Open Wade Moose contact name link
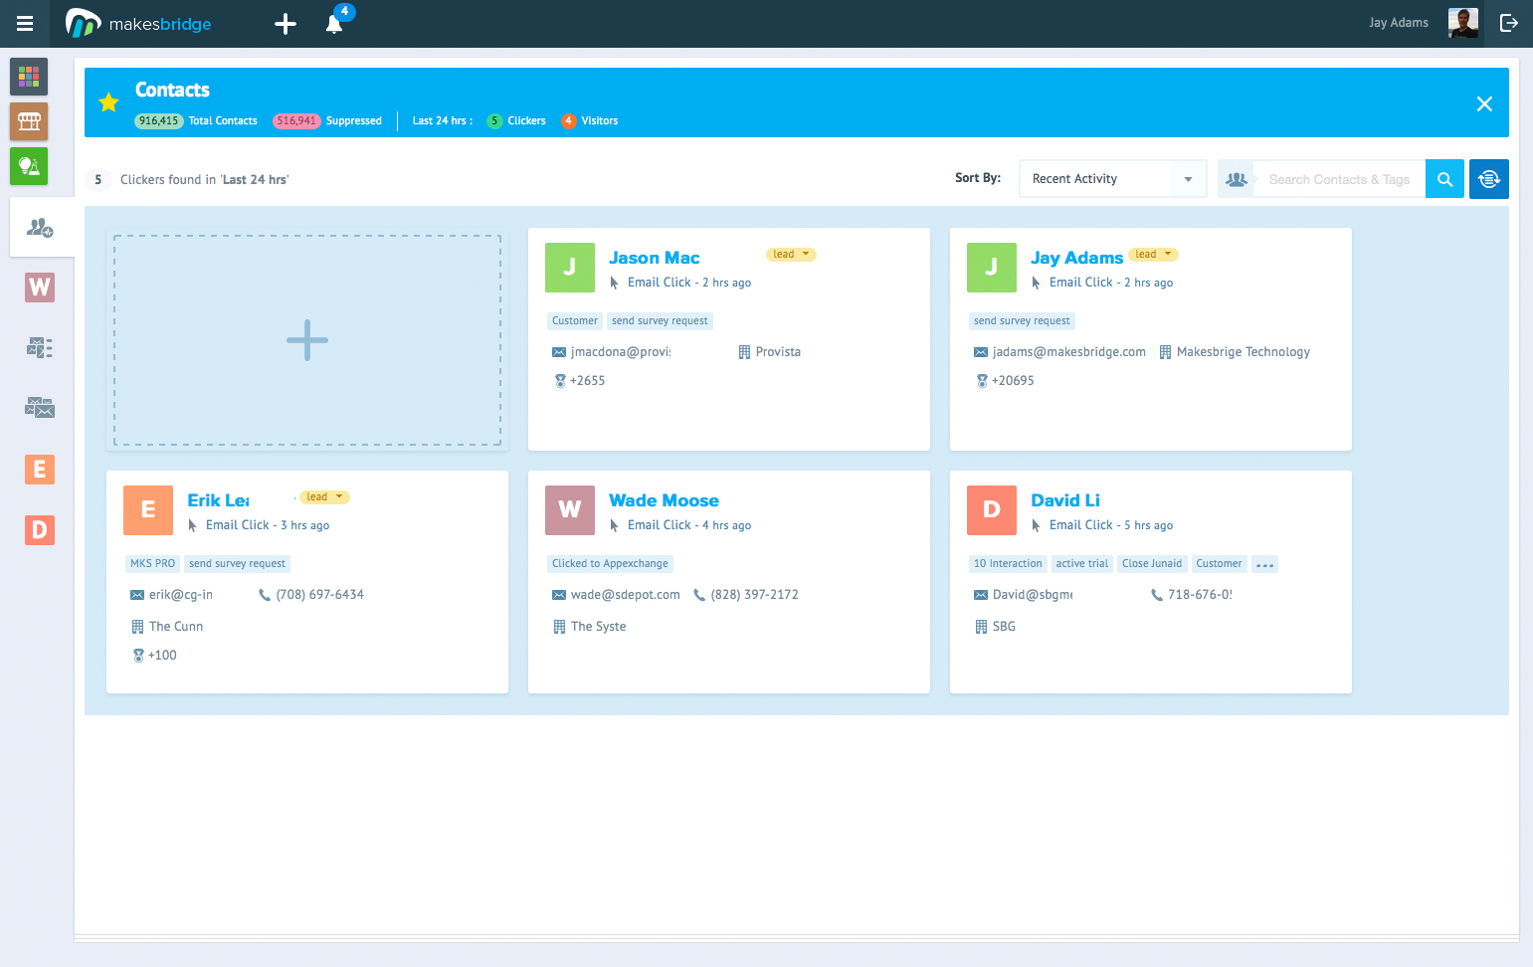 point(664,500)
